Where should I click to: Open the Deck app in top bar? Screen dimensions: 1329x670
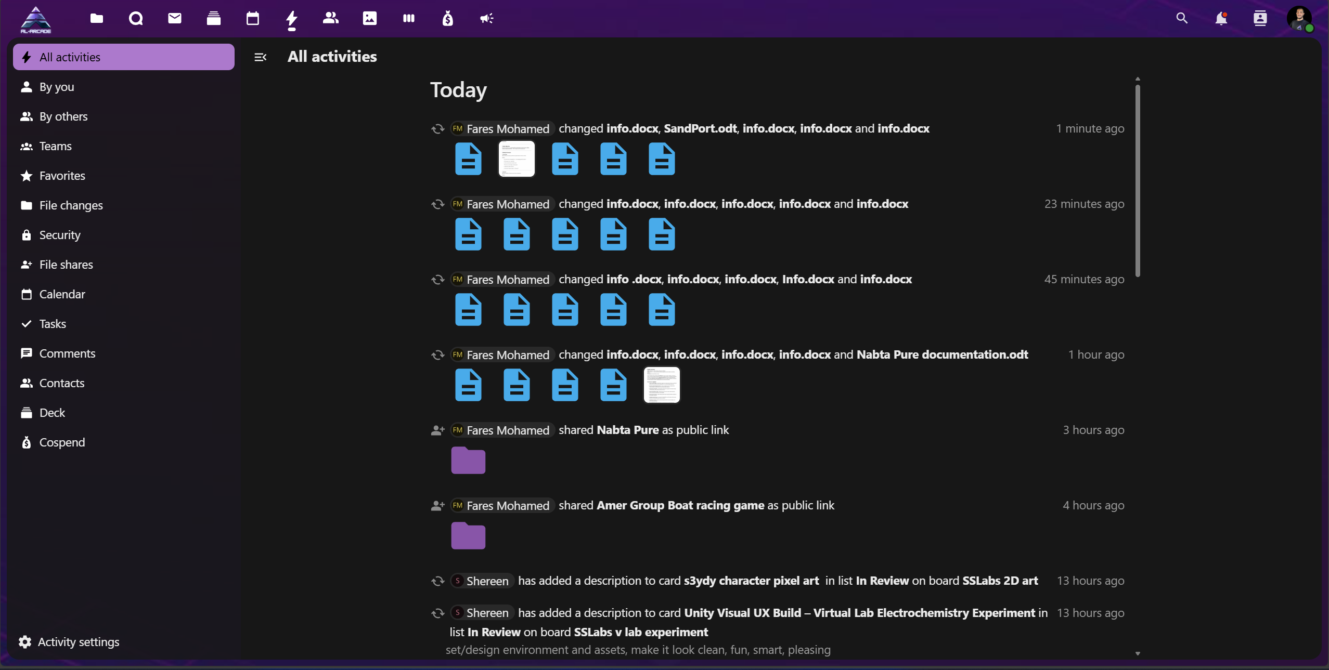tap(214, 19)
